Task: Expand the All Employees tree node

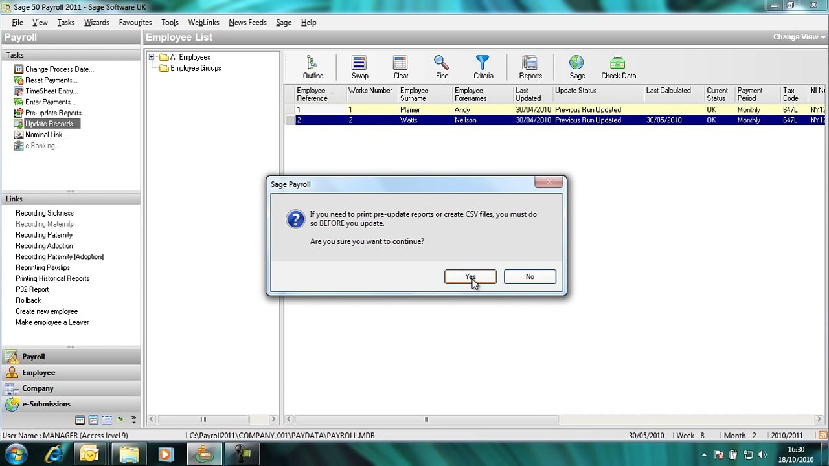Action: pyautogui.click(x=152, y=57)
